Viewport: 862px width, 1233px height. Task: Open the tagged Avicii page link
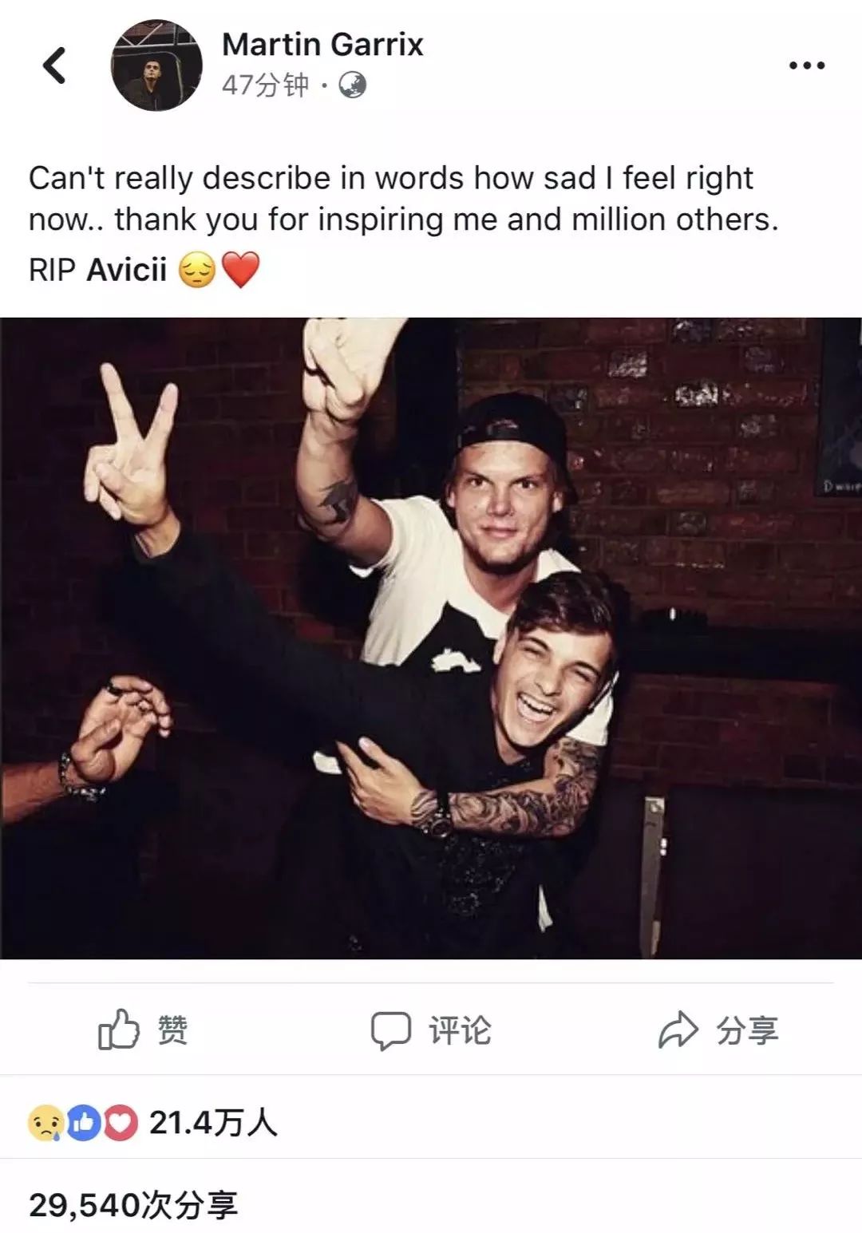click(x=127, y=270)
